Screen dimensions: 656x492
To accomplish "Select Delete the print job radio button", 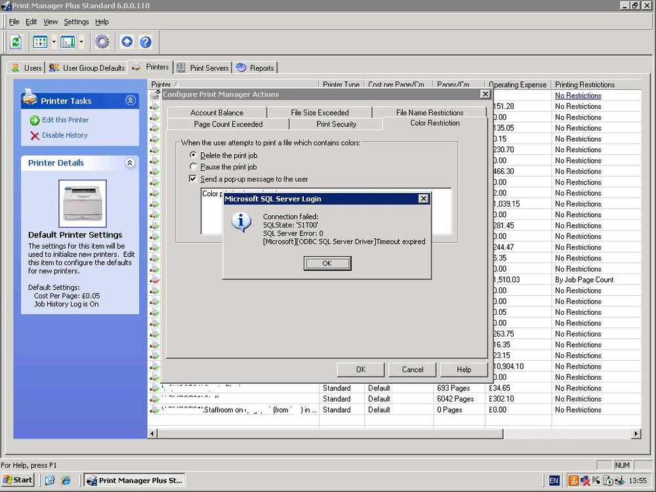I will (x=193, y=155).
